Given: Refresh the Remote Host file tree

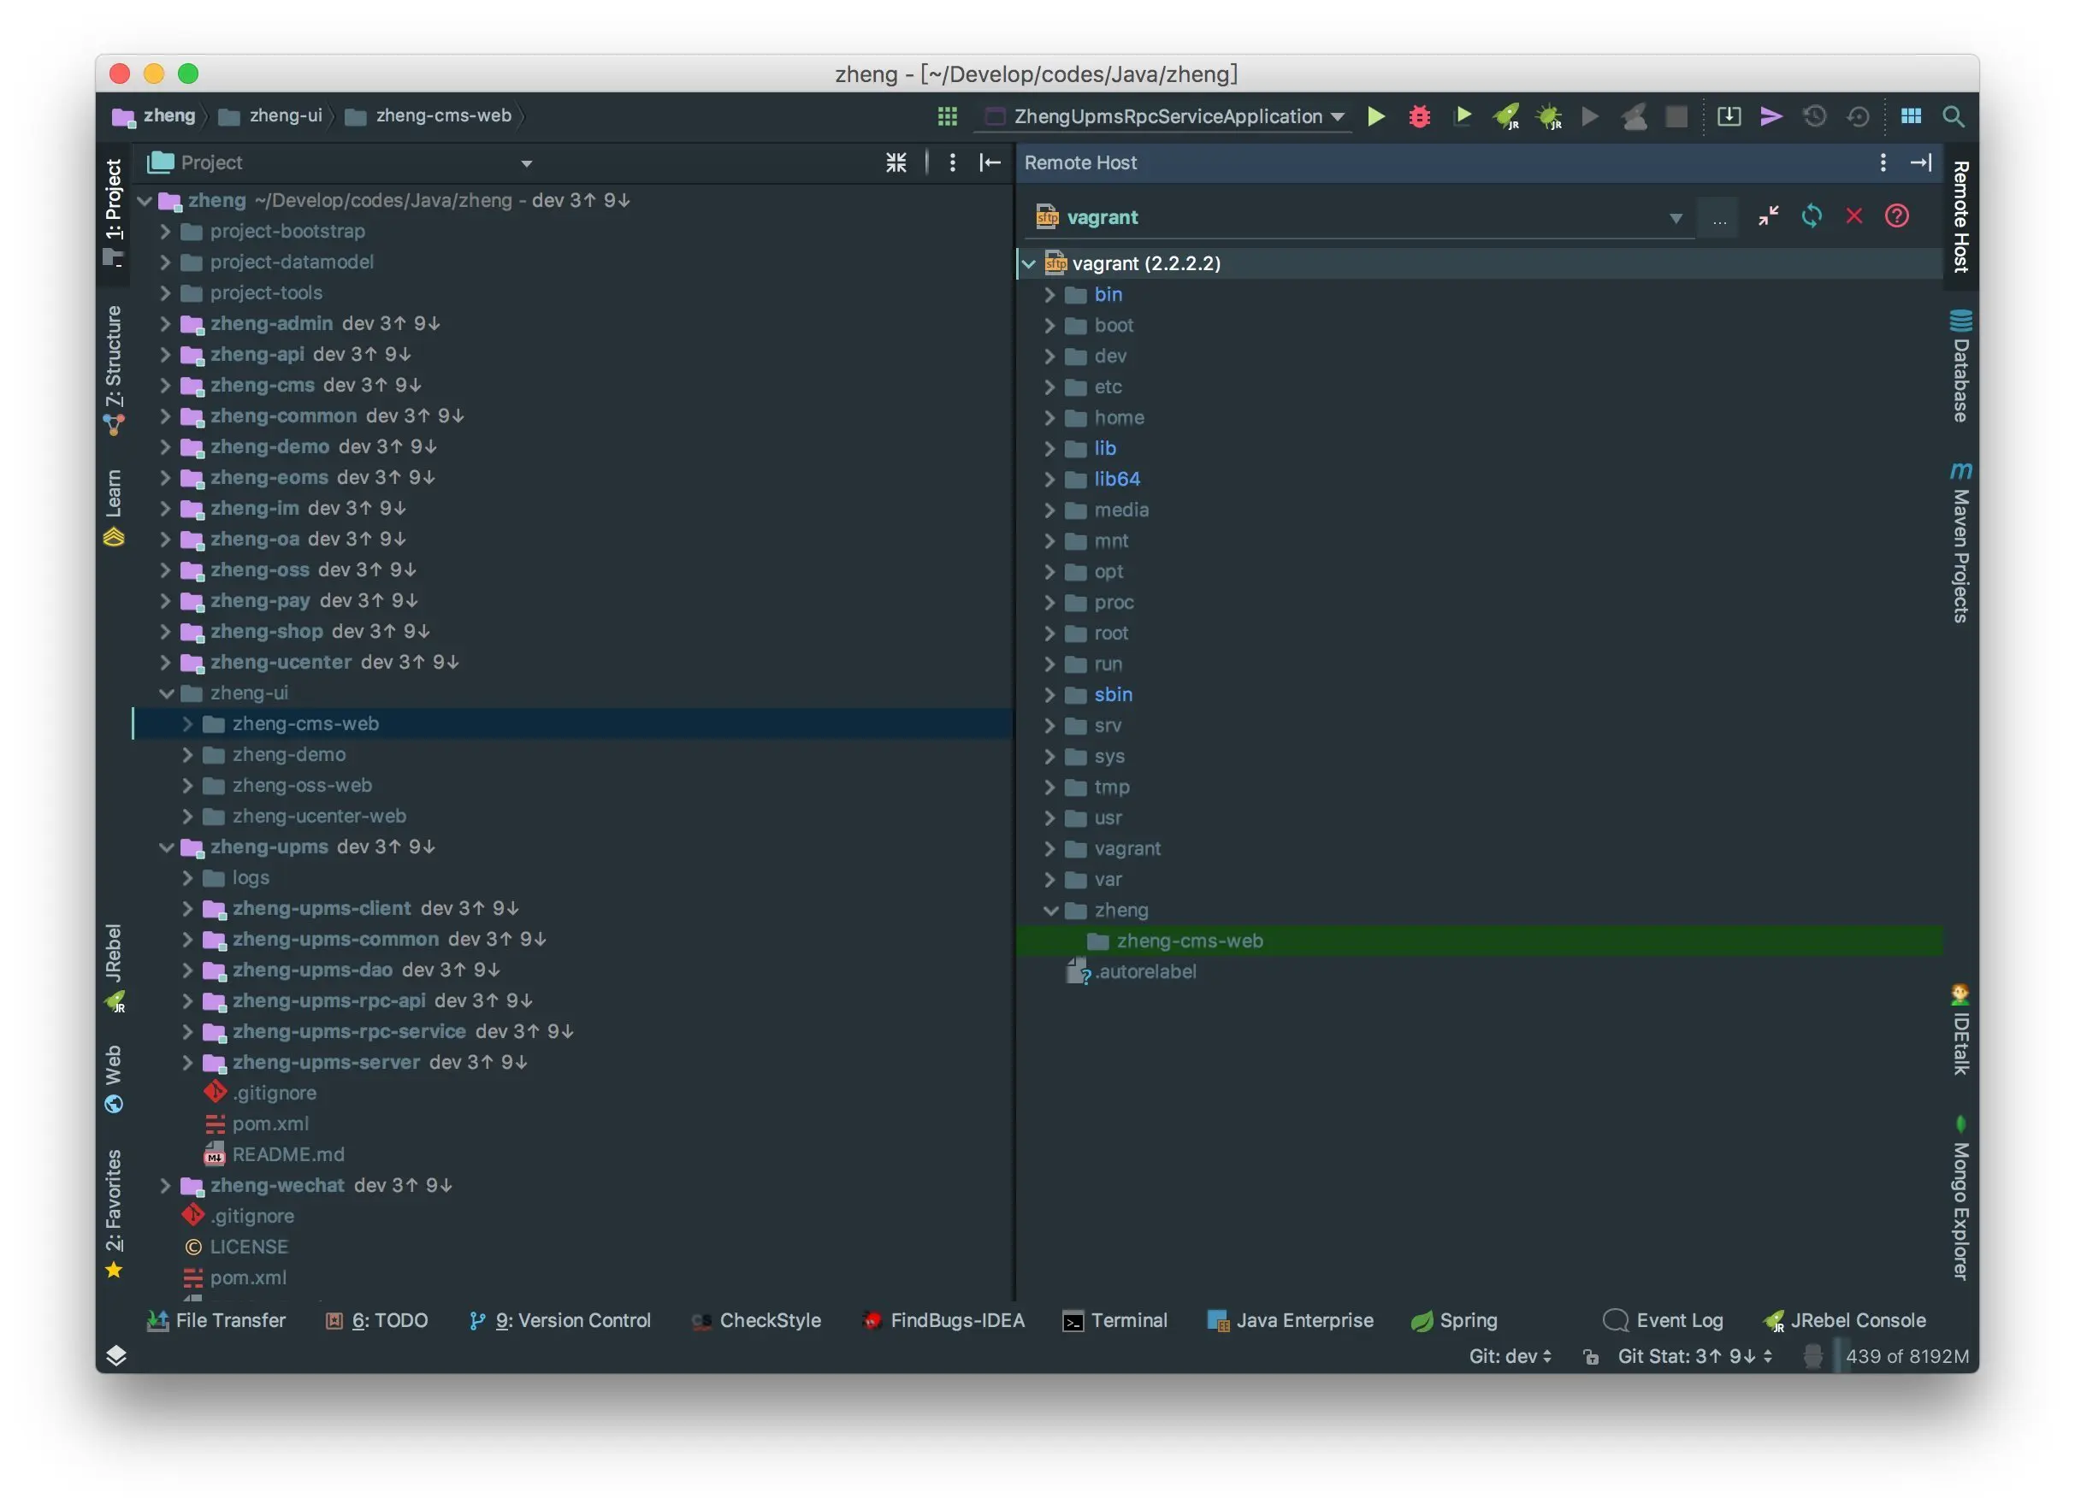Looking at the screenshot, I should [1811, 215].
